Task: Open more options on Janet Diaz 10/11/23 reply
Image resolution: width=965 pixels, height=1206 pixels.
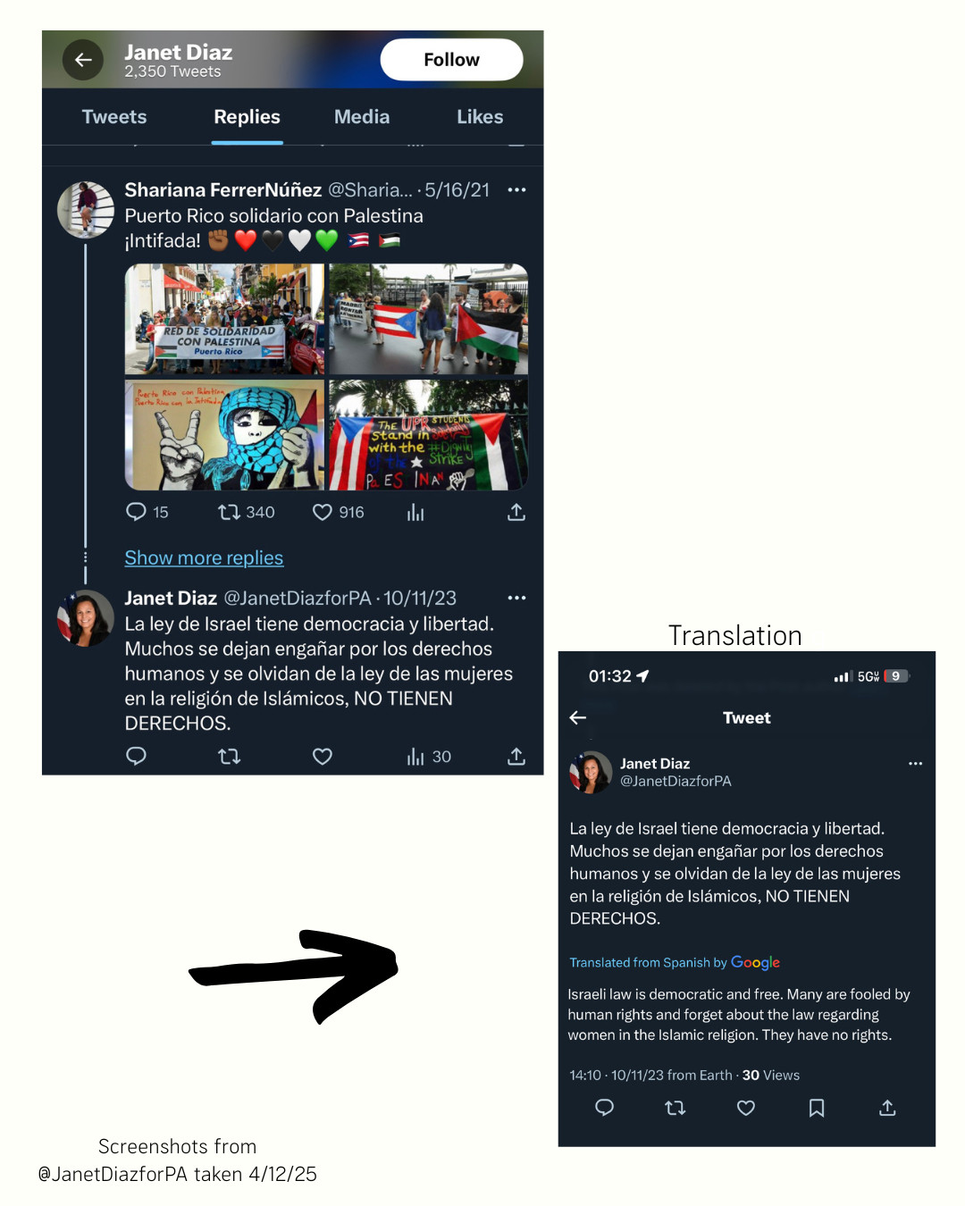Action: 516,598
